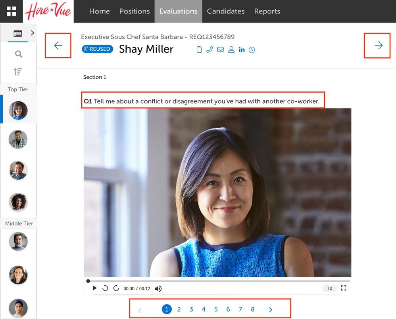Toggle fullscreen video mode

[344, 288]
